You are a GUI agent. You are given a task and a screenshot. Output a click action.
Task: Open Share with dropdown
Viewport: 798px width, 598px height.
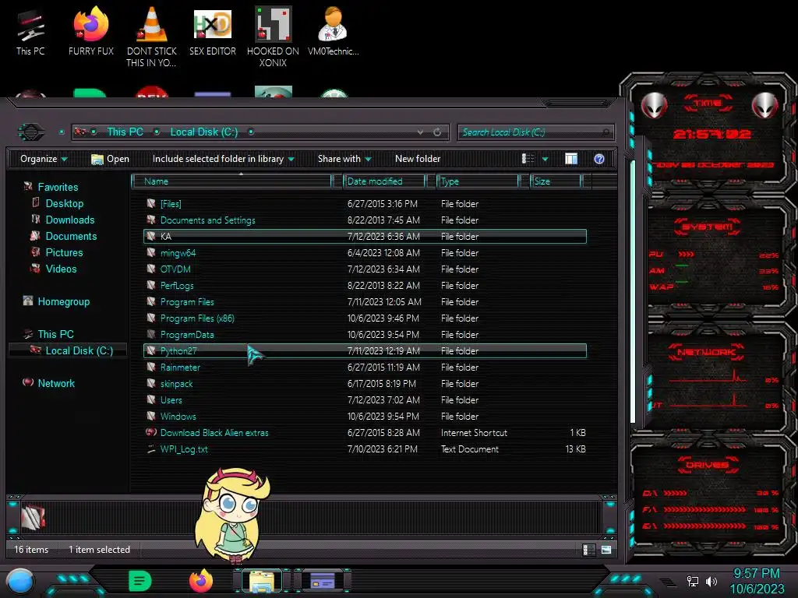click(x=344, y=159)
